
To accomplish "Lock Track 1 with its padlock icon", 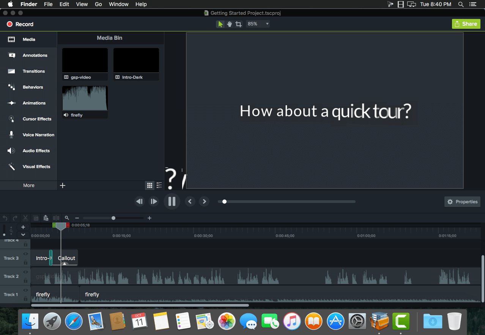I will [26, 299].
